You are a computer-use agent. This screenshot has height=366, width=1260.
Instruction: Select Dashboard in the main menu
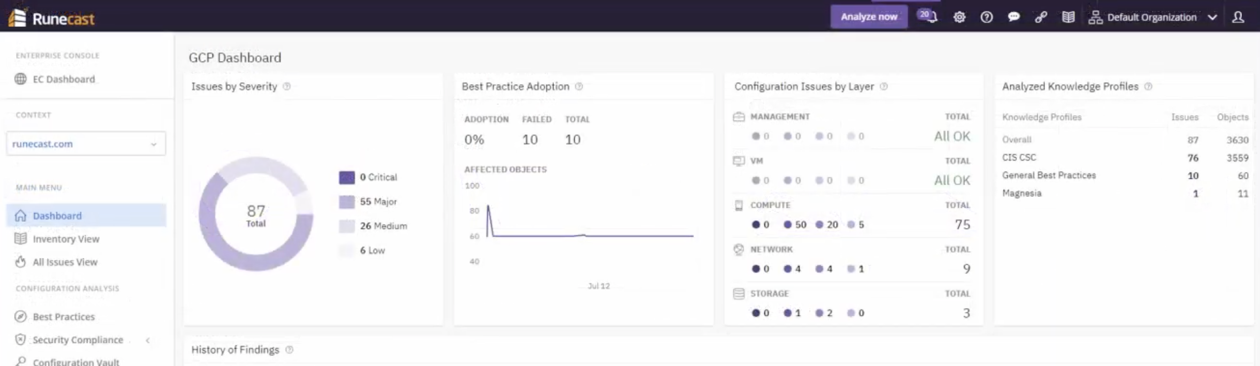coord(86,216)
